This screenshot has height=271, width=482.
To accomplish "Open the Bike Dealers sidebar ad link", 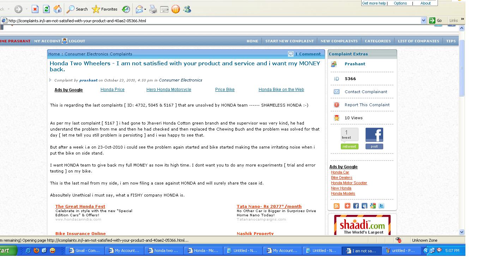I will click(342, 177).
